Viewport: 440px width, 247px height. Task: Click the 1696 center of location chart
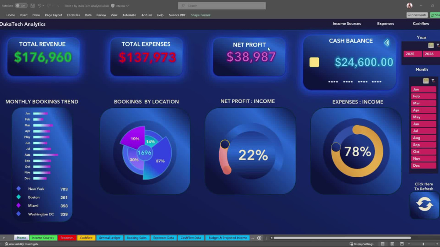[x=144, y=153]
